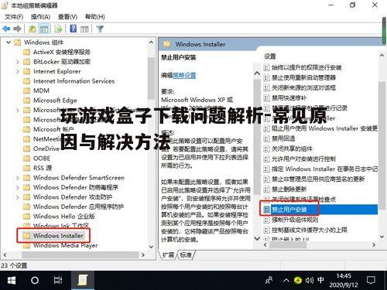Expand the BitLocker 驱动器加密 node
Screen dimensions: 387x290
[x=17, y=62]
